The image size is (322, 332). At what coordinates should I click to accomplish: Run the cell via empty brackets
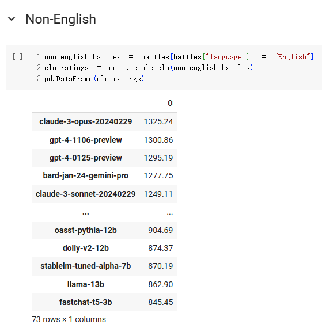pyautogui.click(x=17, y=56)
